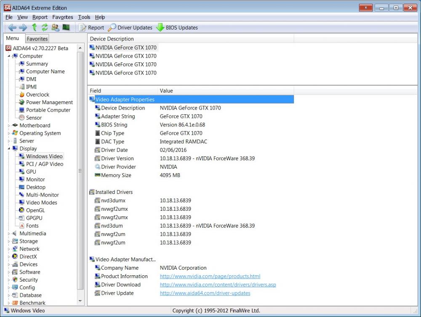Screen dimensions: 421x317
Task: Expand the Multimedia tree node
Action: point(9,234)
